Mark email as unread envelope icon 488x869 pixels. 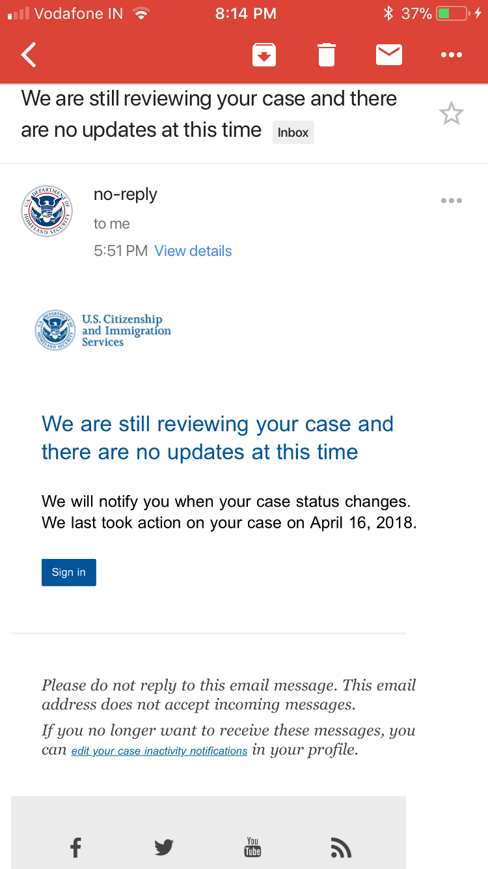point(389,55)
